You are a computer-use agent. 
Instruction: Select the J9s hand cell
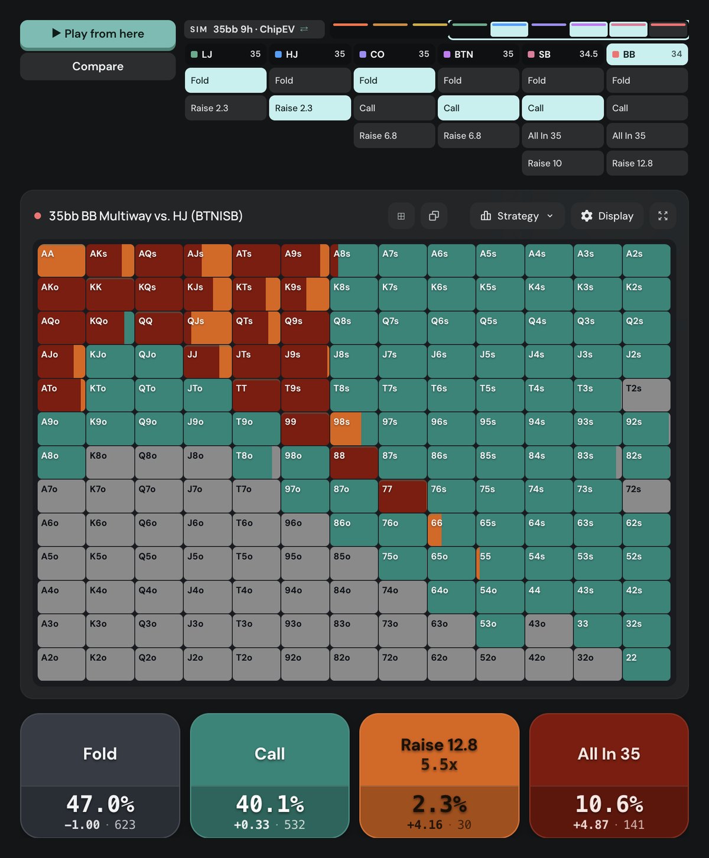[305, 361]
